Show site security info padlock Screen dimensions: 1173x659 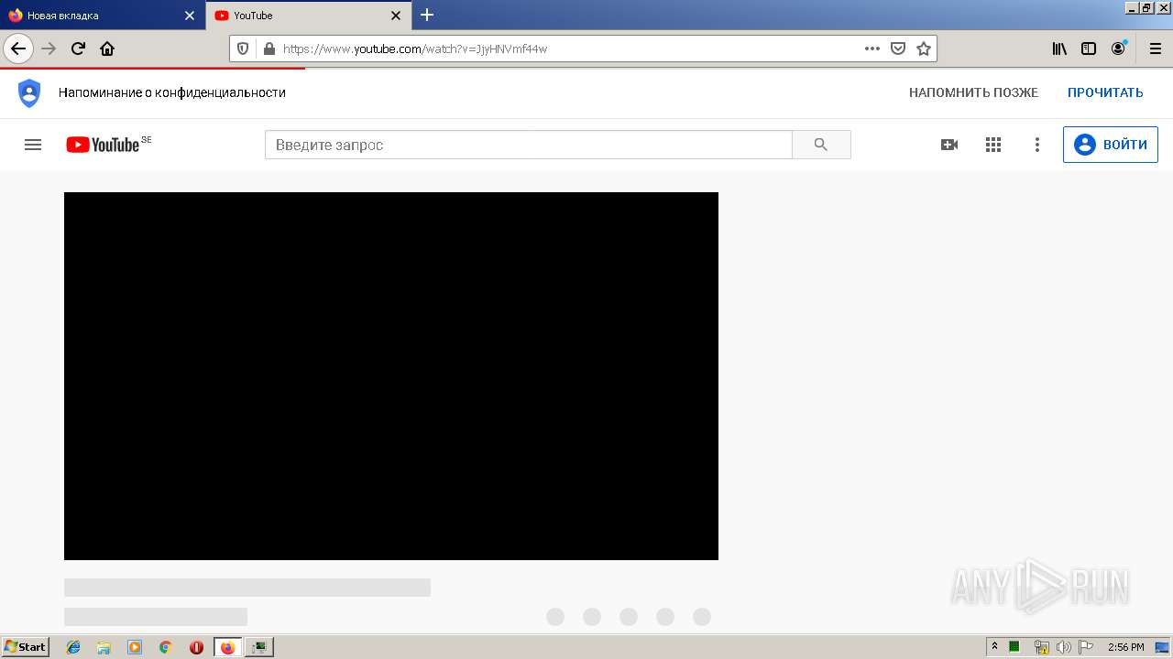coord(269,49)
